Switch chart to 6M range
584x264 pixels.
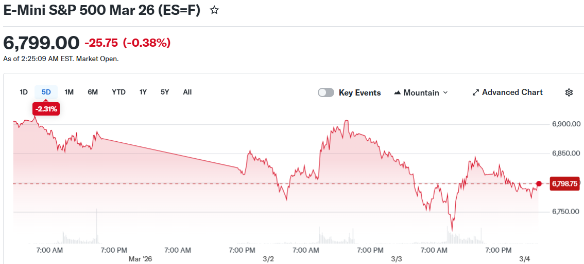[93, 92]
